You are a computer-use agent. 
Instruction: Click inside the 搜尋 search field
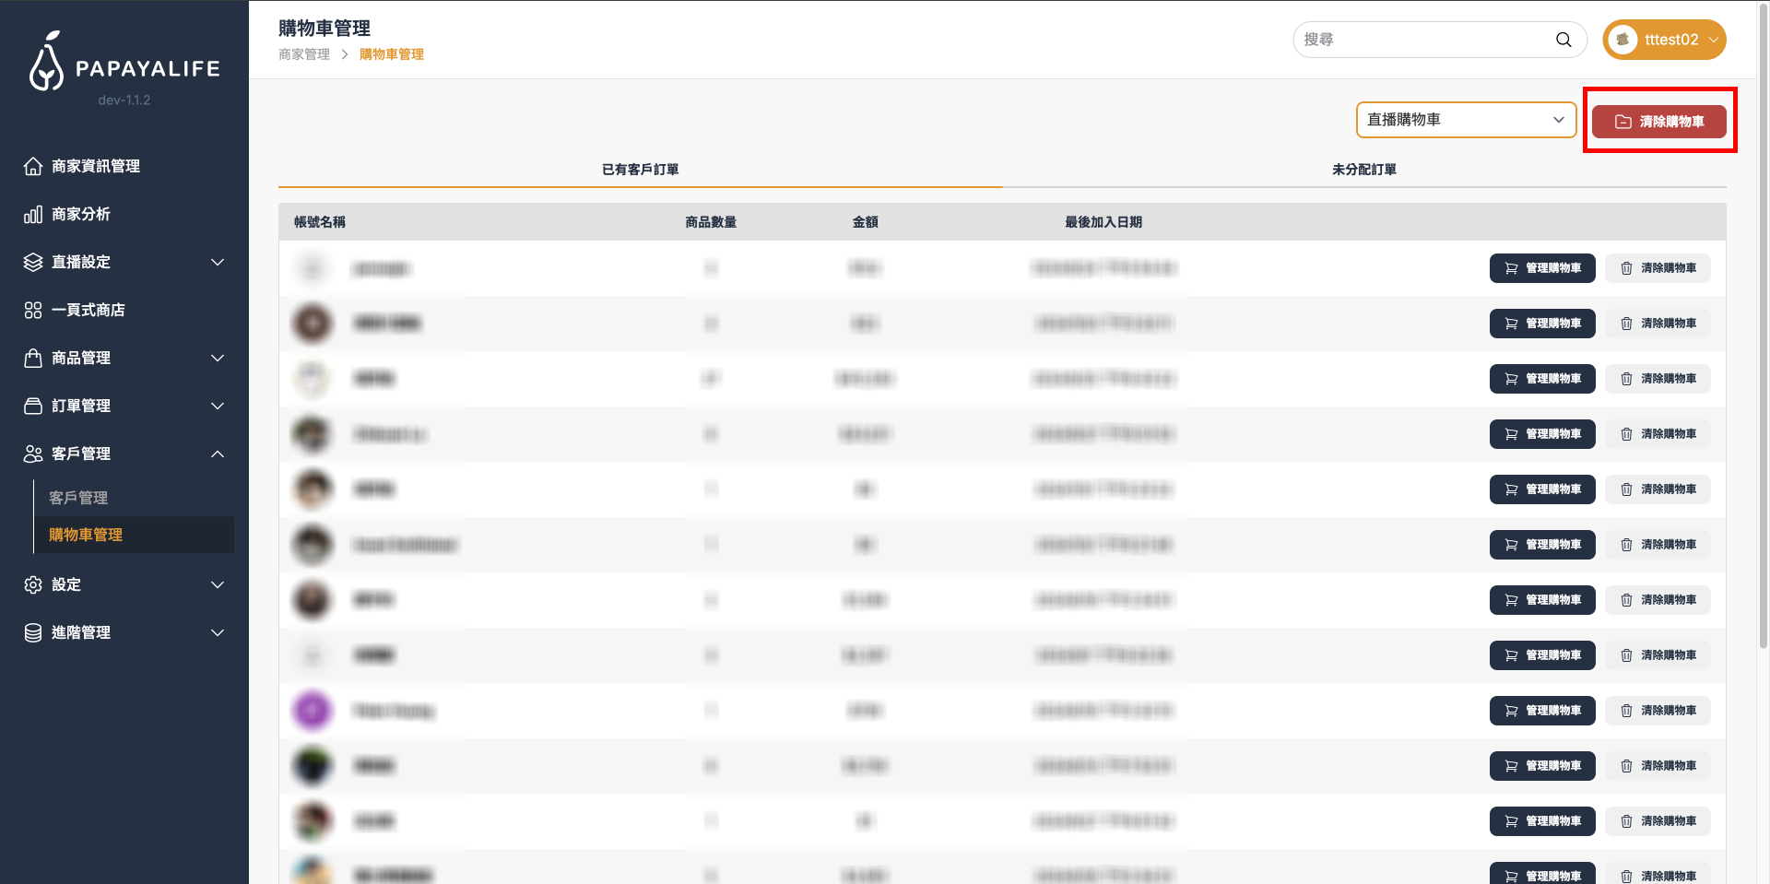[x=1424, y=40]
